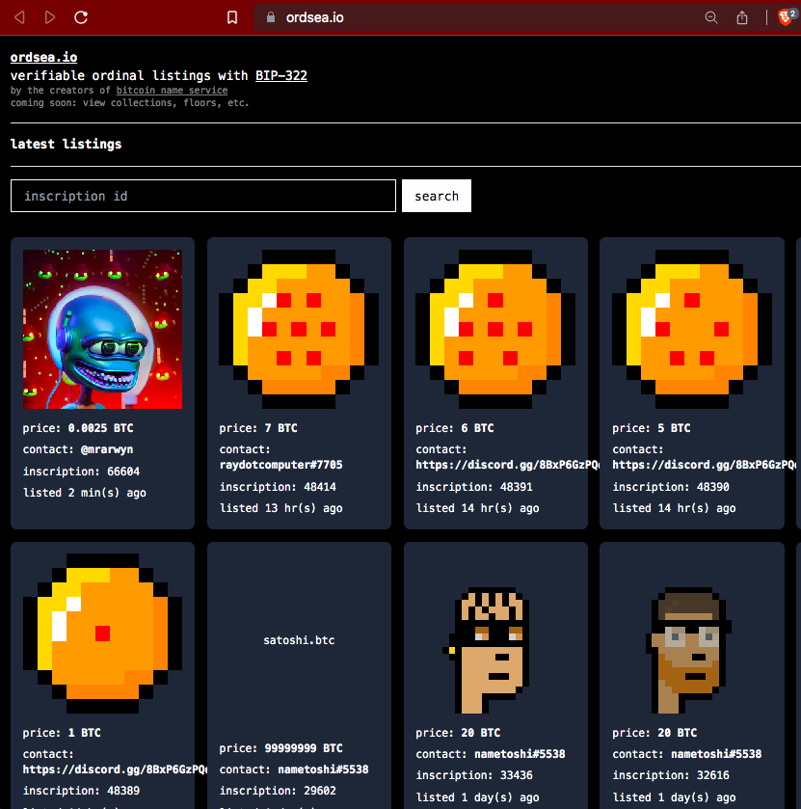The height and width of the screenshot is (809, 801).
Task: Go forward with the browser forward arrow
Action: pos(50,17)
